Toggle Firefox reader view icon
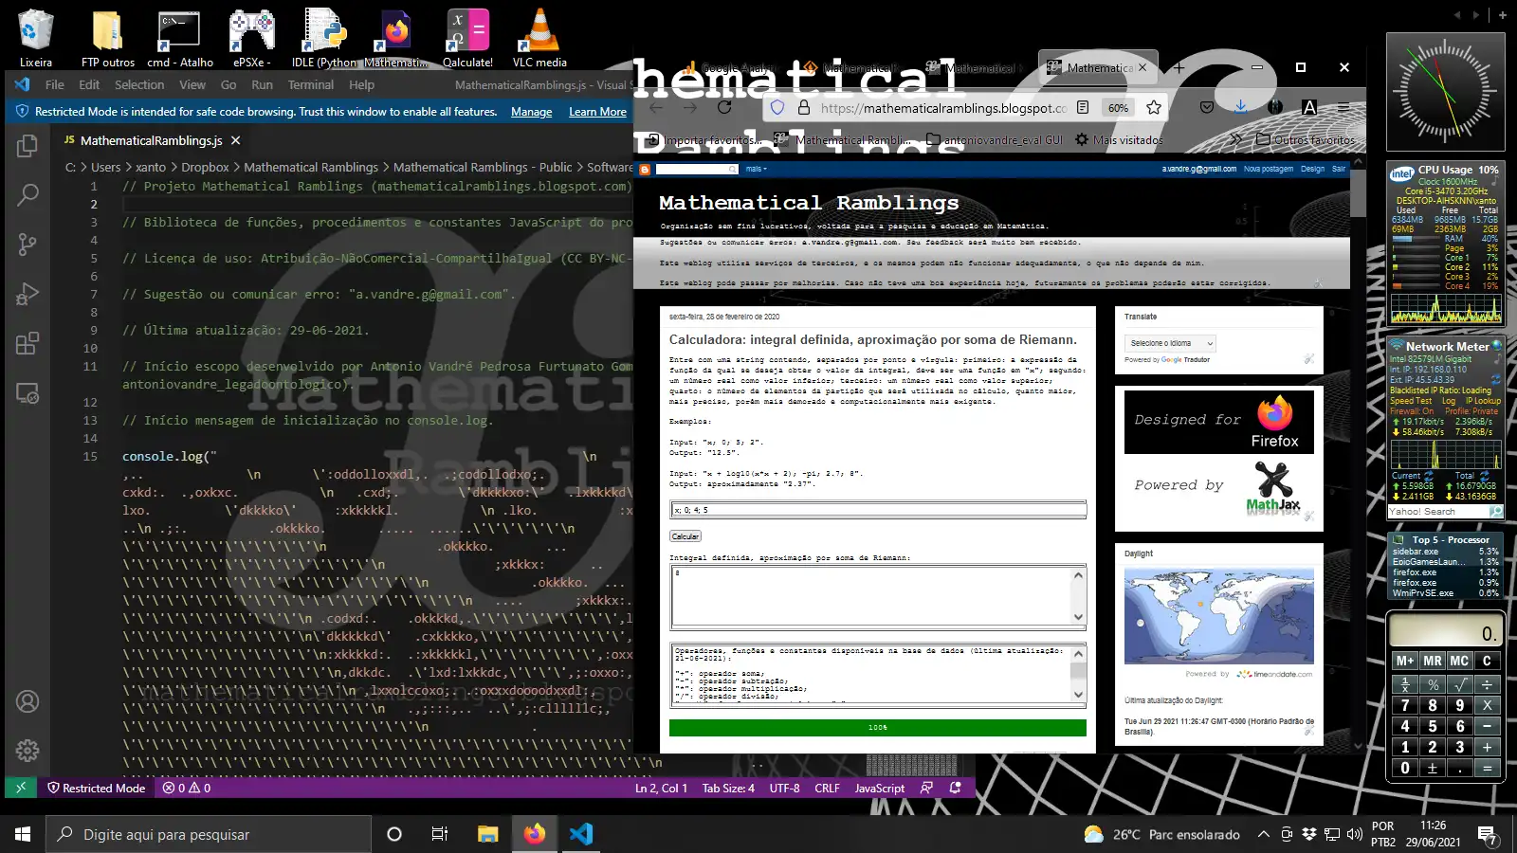The width and height of the screenshot is (1517, 853). point(1083,108)
